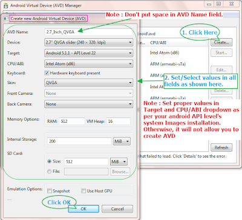Toggle Hardware keyboard present checkbox
The image size is (242, 220).
[47, 73]
